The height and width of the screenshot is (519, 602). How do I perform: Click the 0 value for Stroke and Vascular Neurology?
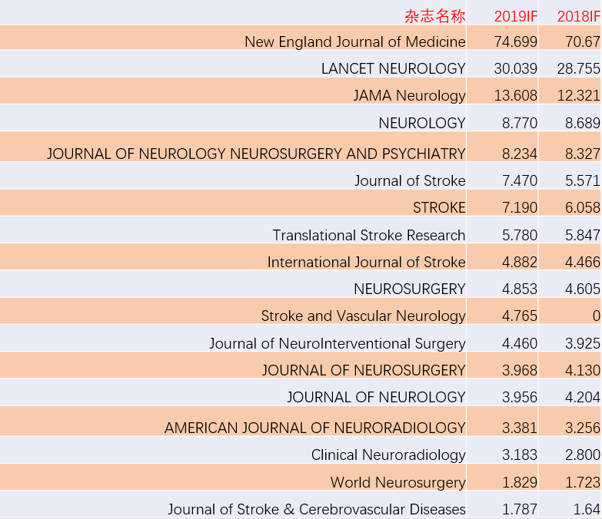pyautogui.click(x=597, y=316)
